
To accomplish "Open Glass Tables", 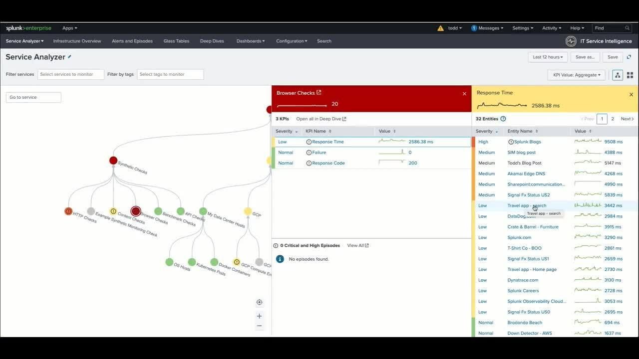I will tap(176, 41).
